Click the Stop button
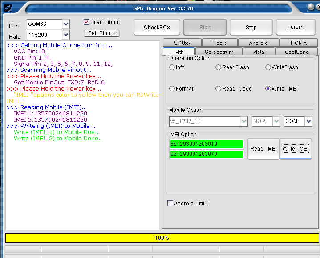320x258 pixels. (251, 27)
